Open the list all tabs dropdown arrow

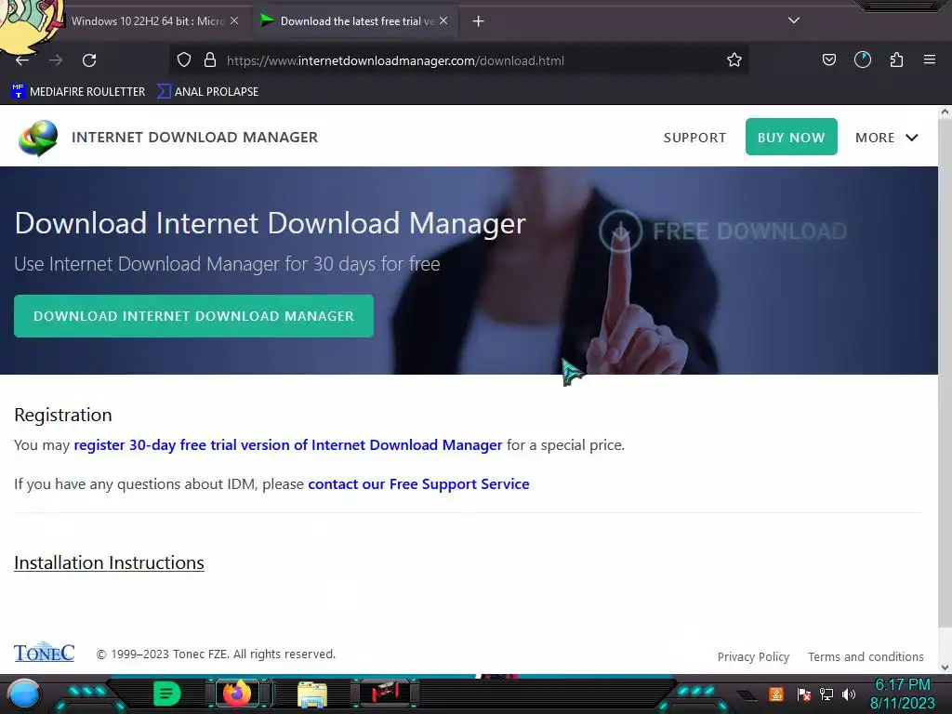click(794, 20)
